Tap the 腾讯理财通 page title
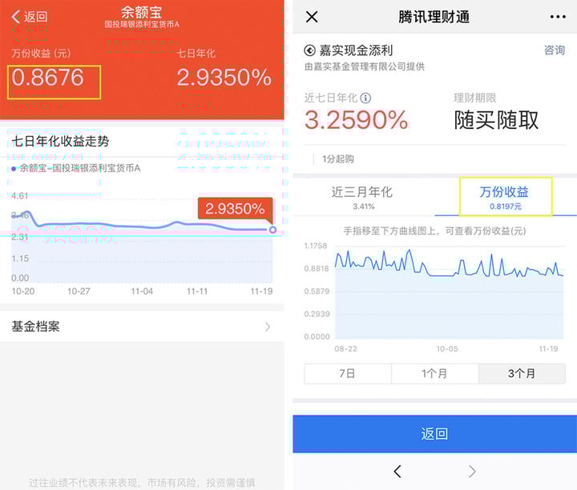577x490 pixels. tap(434, 17)
